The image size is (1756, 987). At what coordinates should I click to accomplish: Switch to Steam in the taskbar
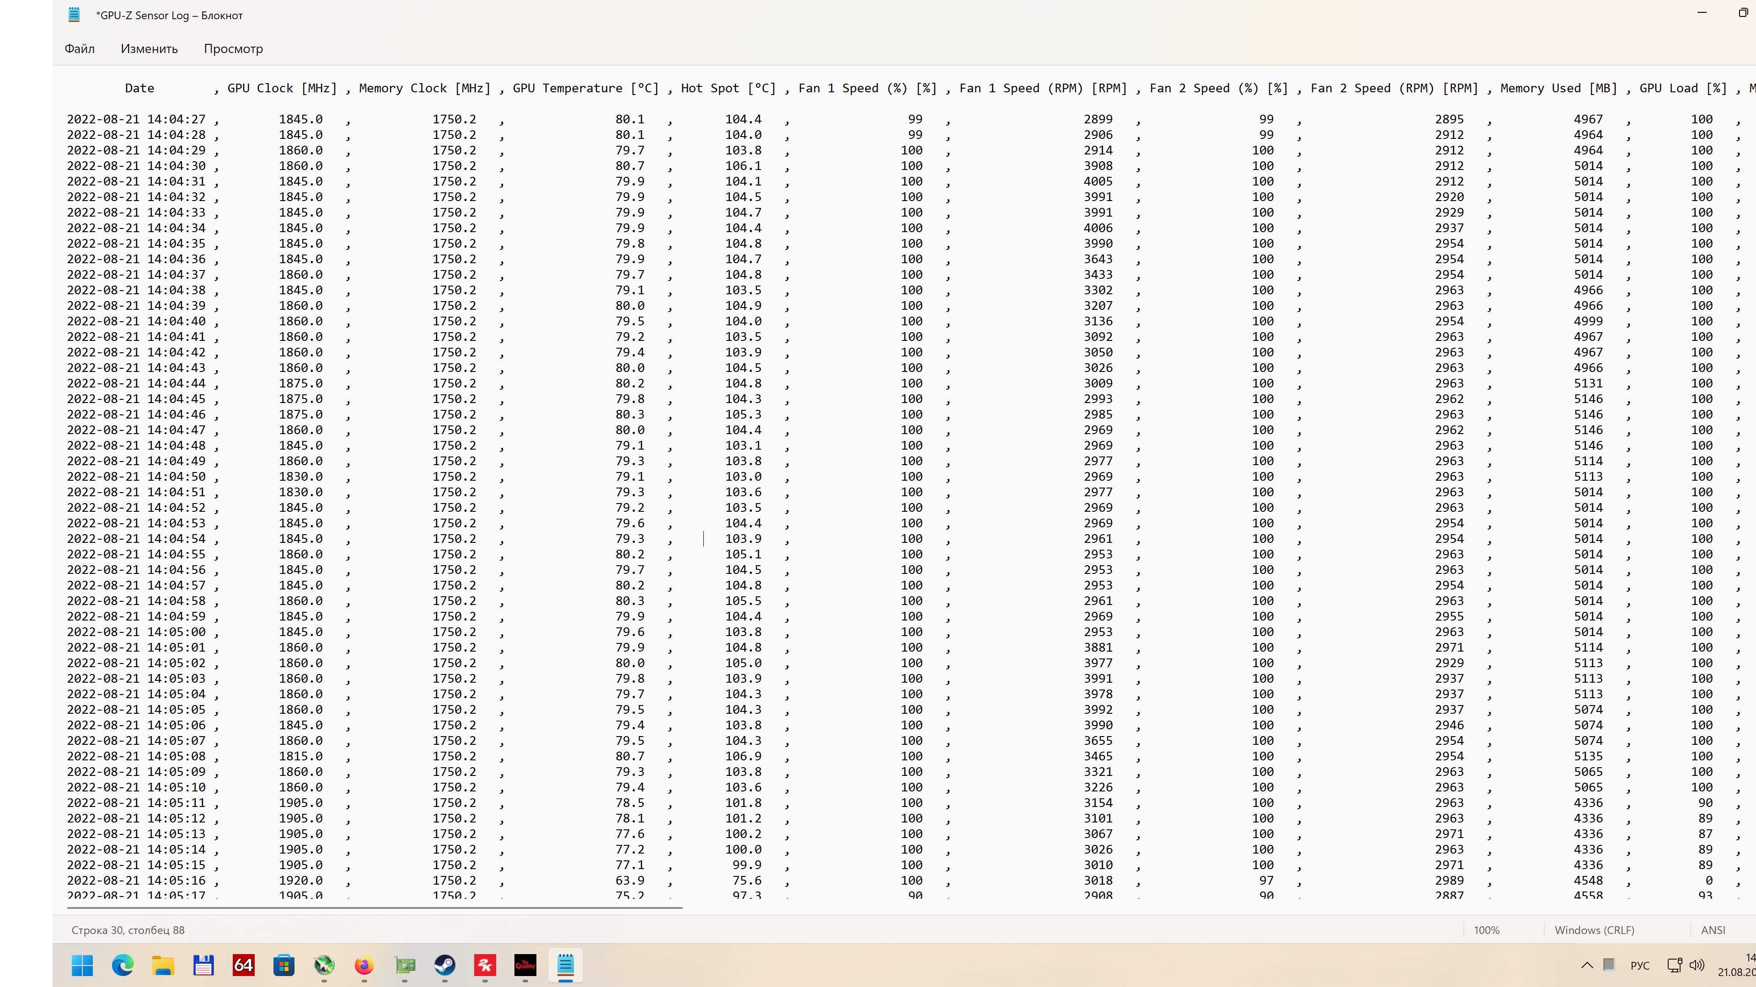point(445,965)
